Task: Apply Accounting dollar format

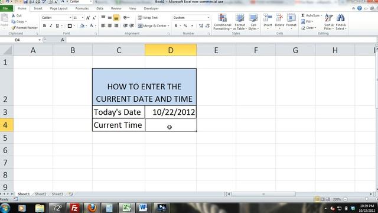Action: pyautogui.click(x=176, y=25)
